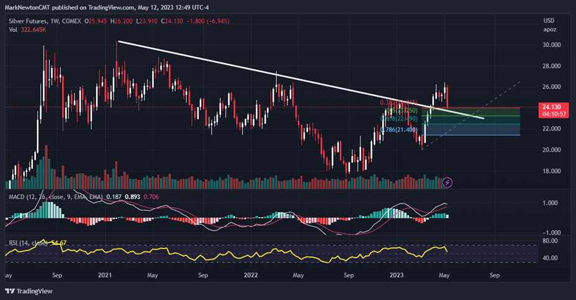Select the 0.618(22.490) Fibonacci level label
The image size is (576, 300).
click(x=399, y=119)
